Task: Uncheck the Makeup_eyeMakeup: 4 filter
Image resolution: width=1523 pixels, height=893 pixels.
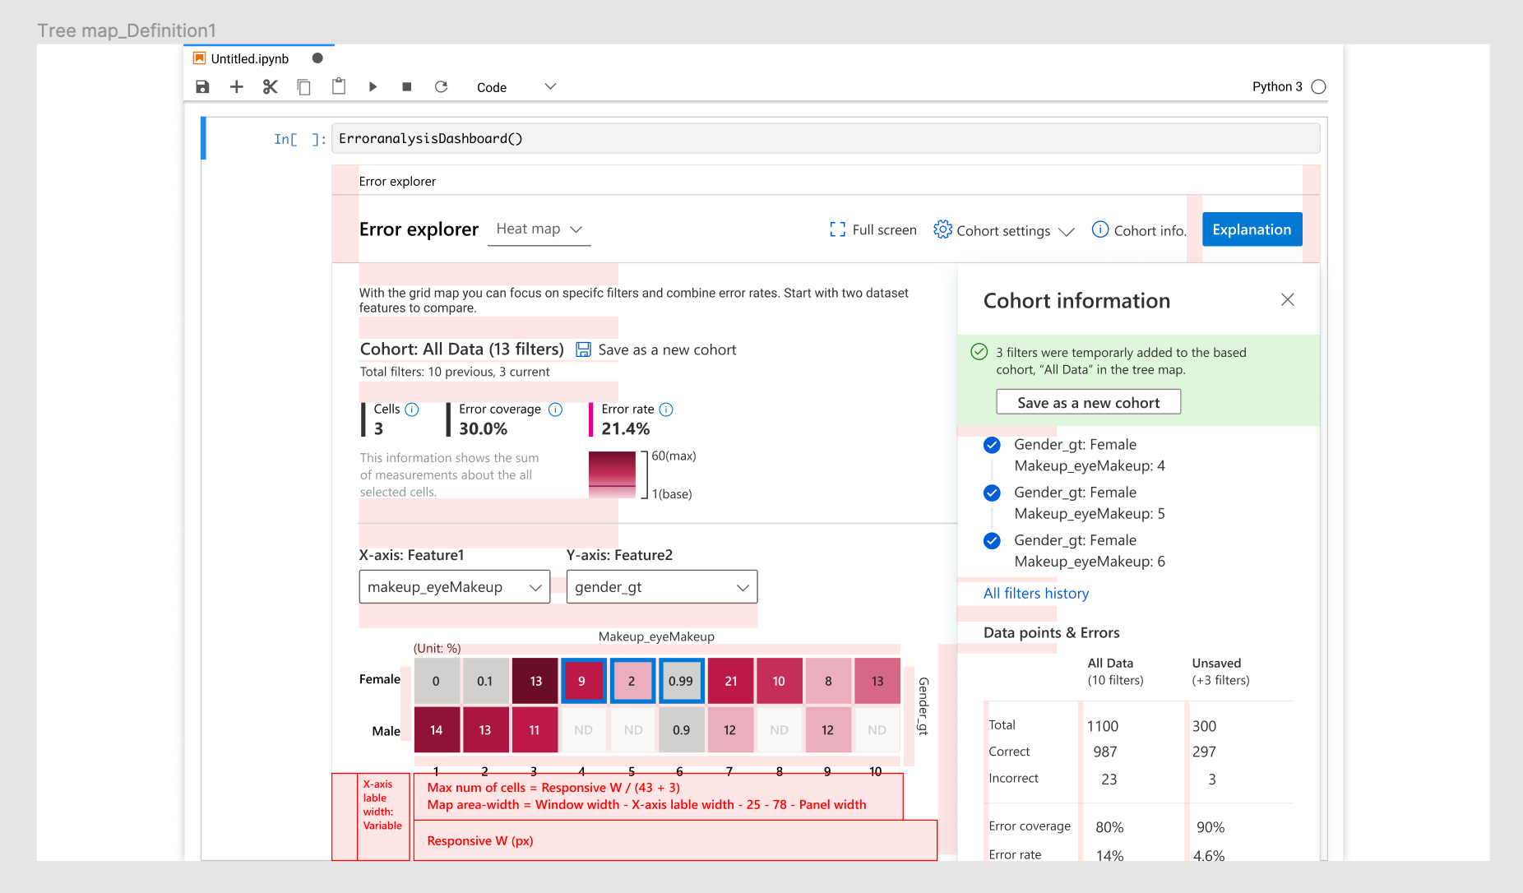Action: click(x=992, y=445)
